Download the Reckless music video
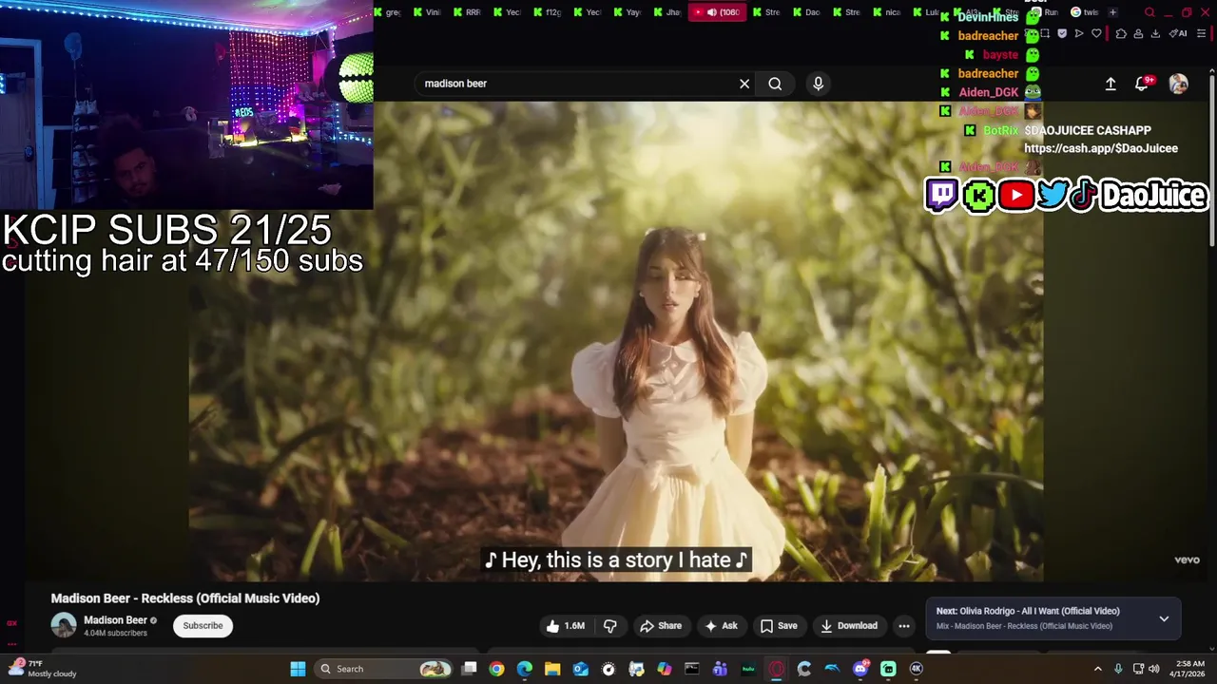 849,626
